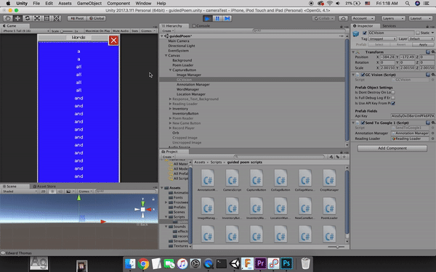Open CropManager C# script
Screen dimensions: 436x272
point(329,180)
